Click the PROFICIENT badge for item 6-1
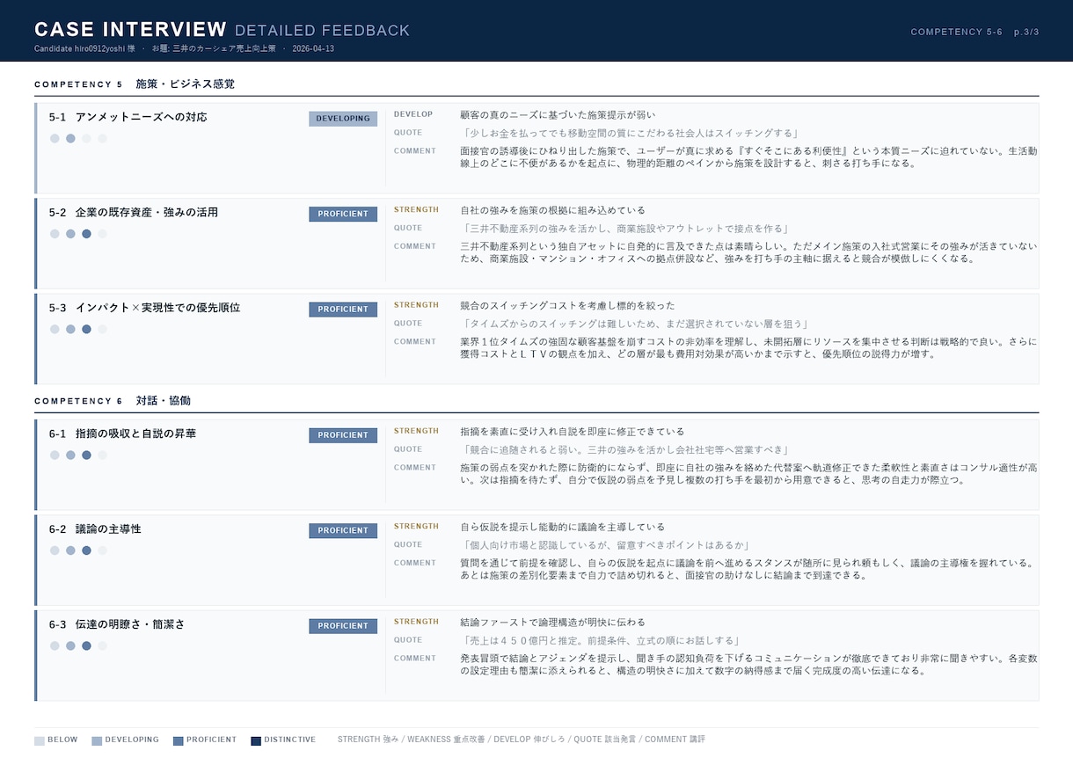The height and width of the screenshot is (758, 1073). click(x=343, y=435)
